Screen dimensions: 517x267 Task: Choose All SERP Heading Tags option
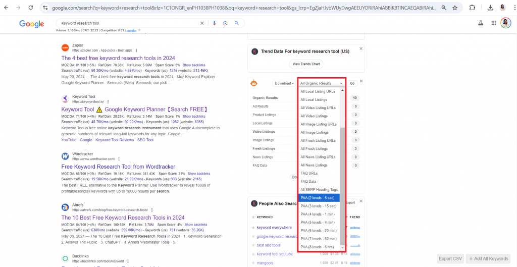pyautogui.click(x=319, y=190)
